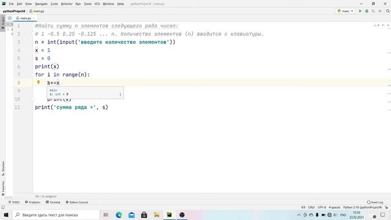
Task: Open the Help menu
Action: click(x=120, y=4)
